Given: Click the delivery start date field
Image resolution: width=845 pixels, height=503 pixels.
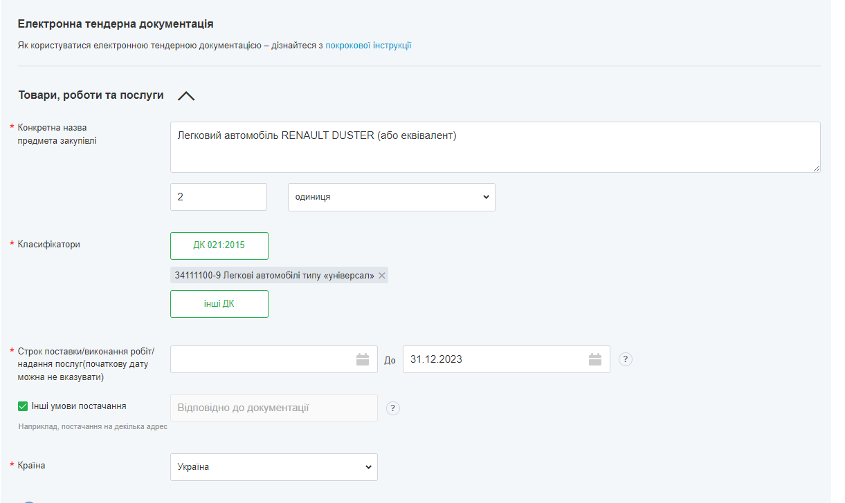Looking at the screenshot, I should (274, 359).
